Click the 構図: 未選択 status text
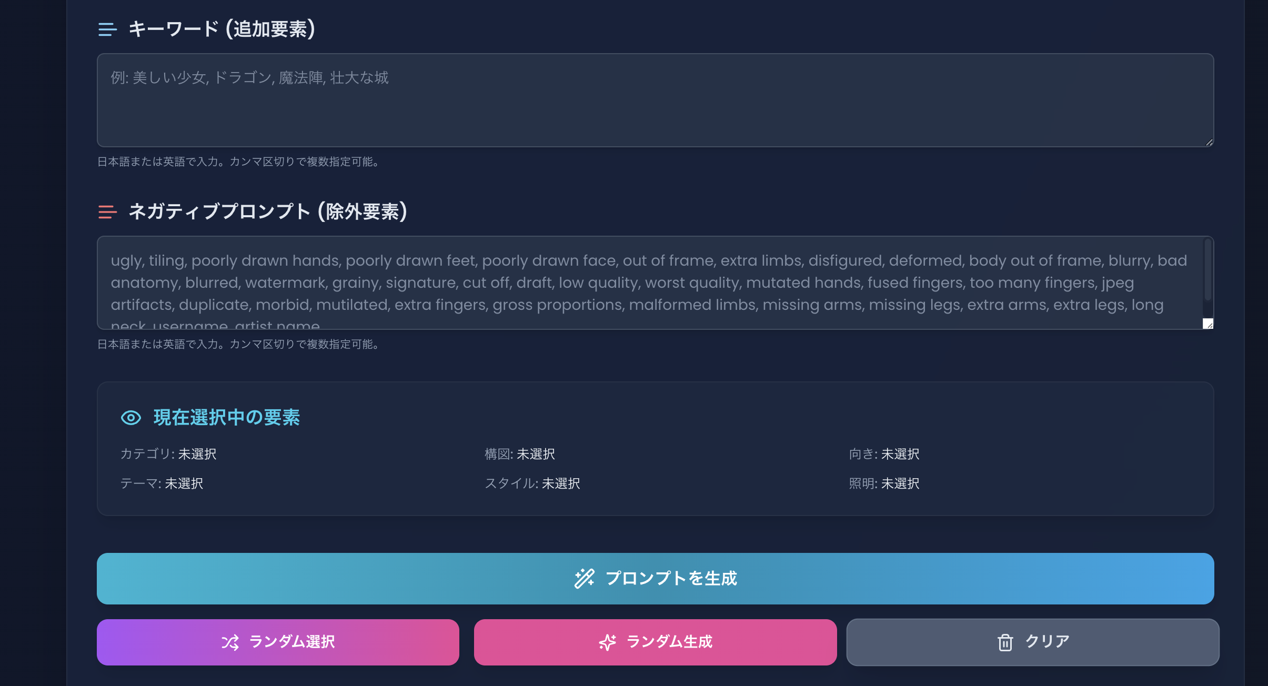The width and height of the screenshot is (1268, 686). [520, 454]
